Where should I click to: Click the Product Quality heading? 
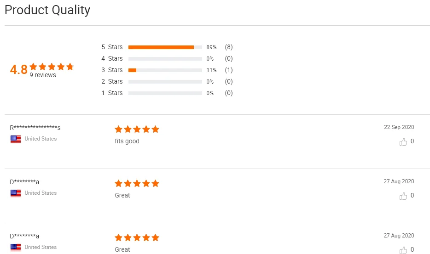pos(47,10)
